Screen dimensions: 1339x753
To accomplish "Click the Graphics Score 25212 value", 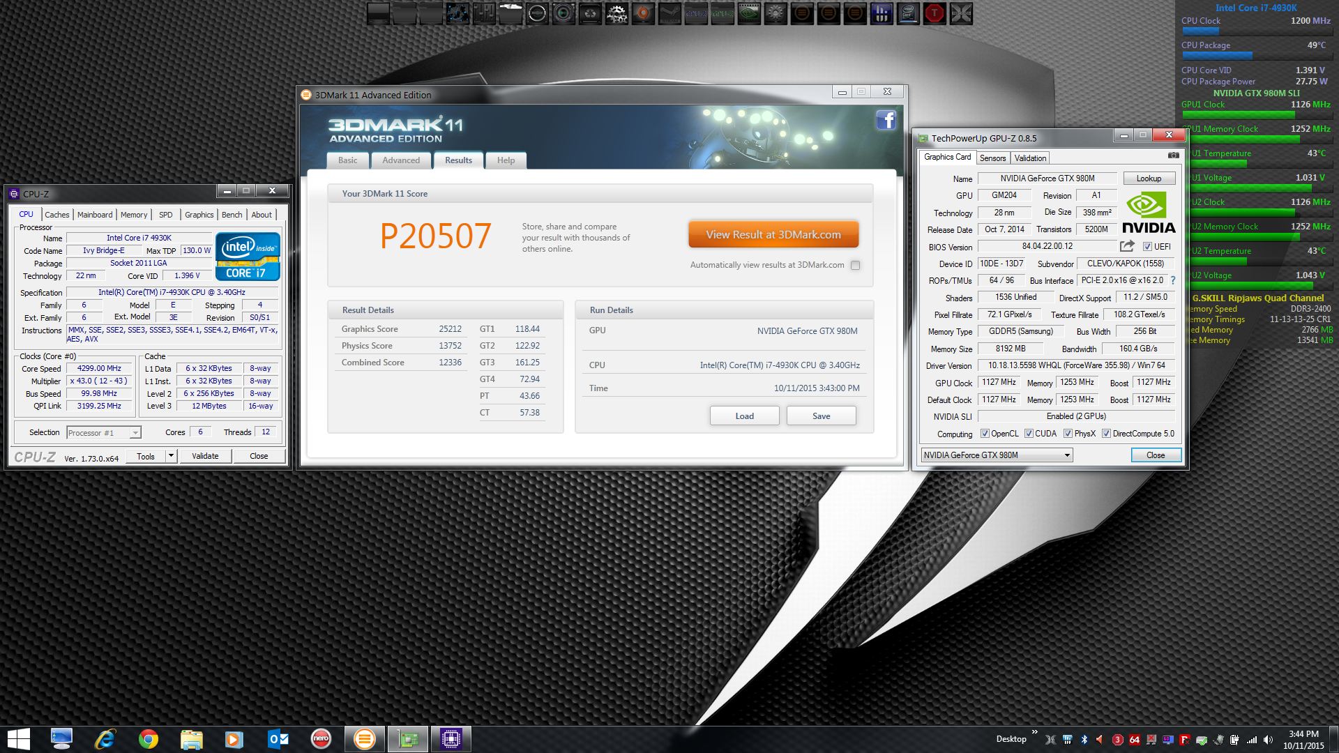I will click(x=450, y=329).
